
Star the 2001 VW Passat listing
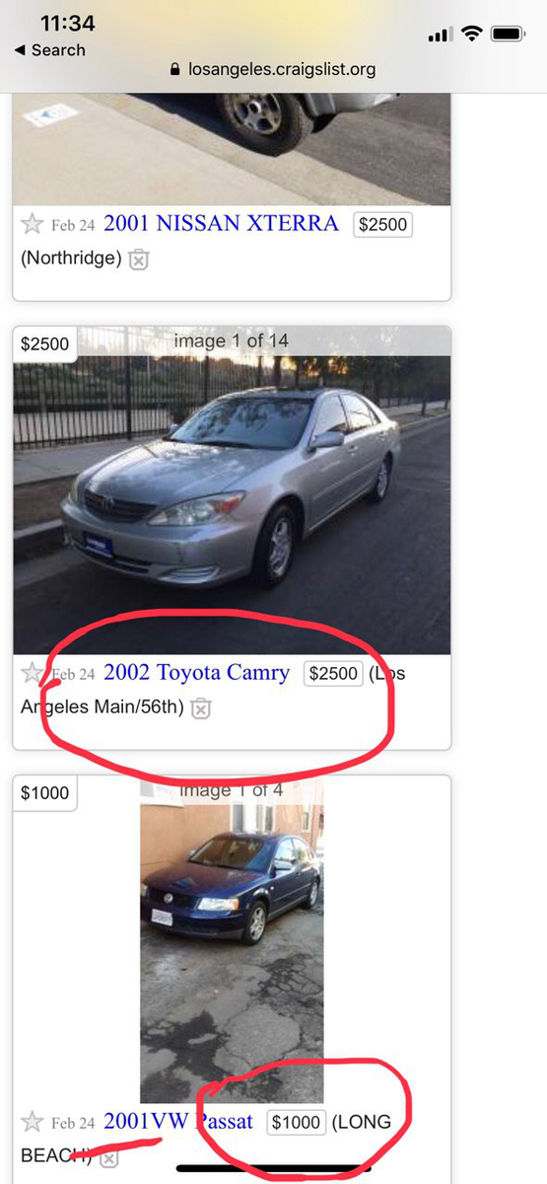coord(33,1122)
